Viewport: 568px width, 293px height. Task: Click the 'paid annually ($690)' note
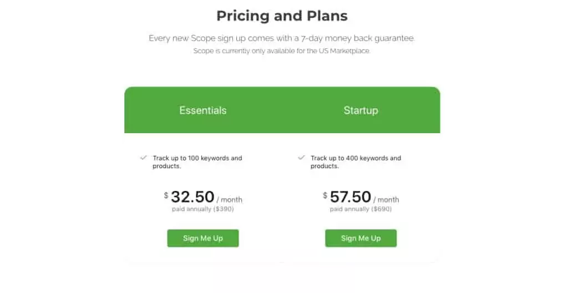click(x=361, y=209)
